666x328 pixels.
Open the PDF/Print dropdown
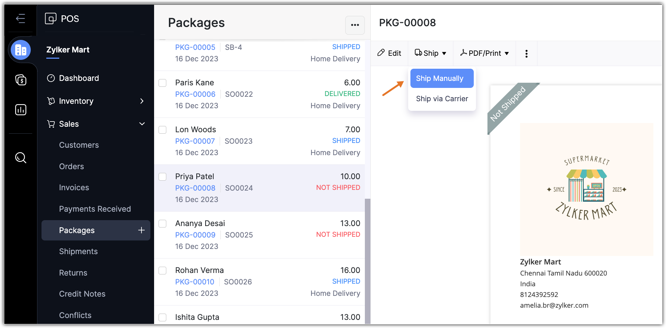pos(484,53)
